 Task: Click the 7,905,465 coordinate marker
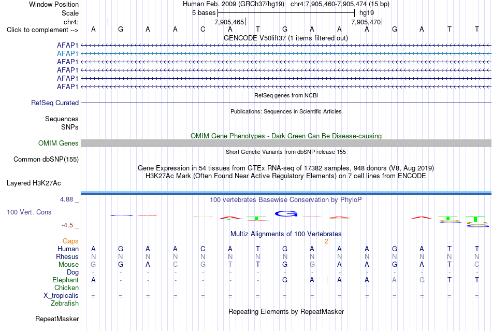(229, 22)
